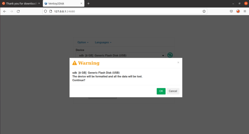The height and width of the screenshot is (134, 249).
Task: Go forward in browser history
Action: point(11,11)
